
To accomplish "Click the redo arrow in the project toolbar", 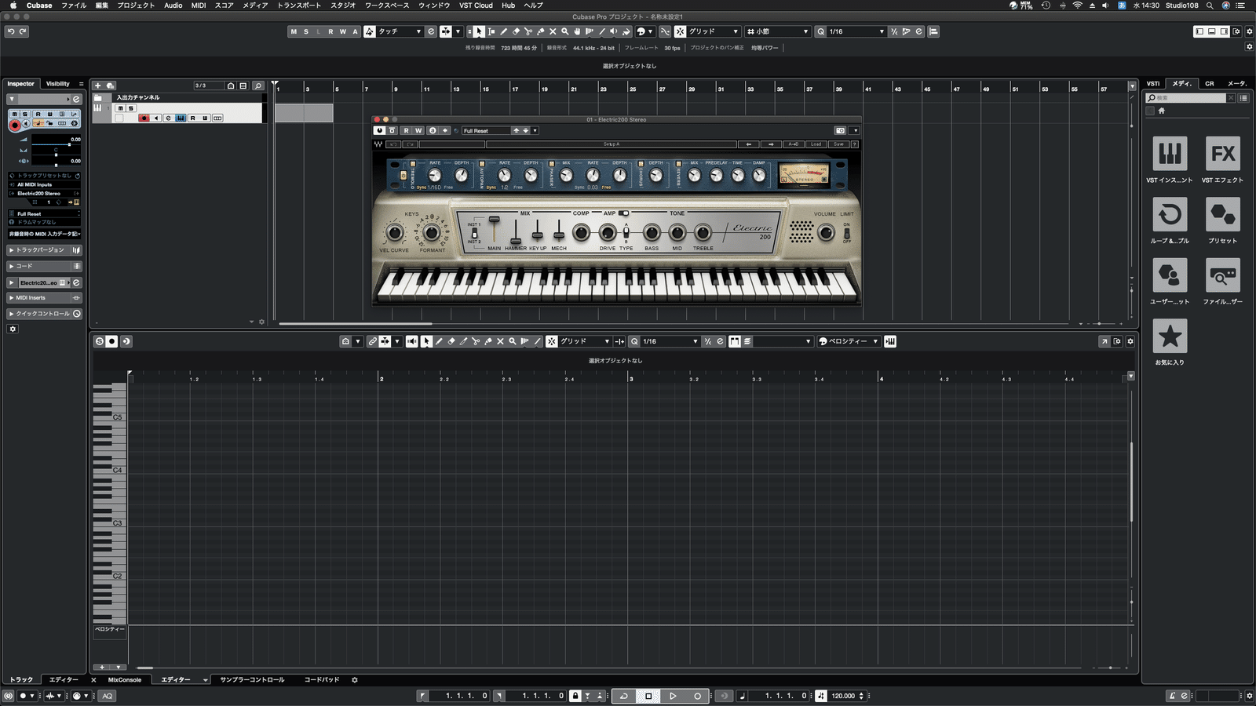I will (x=23, y=31).
